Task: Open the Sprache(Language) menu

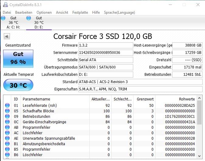Action: (x=119, y=12)
